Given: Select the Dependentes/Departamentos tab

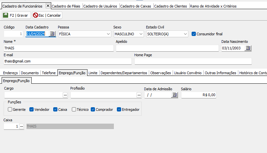Looking at the screenshot, I should pyautogui.click(x=124, y=73).
